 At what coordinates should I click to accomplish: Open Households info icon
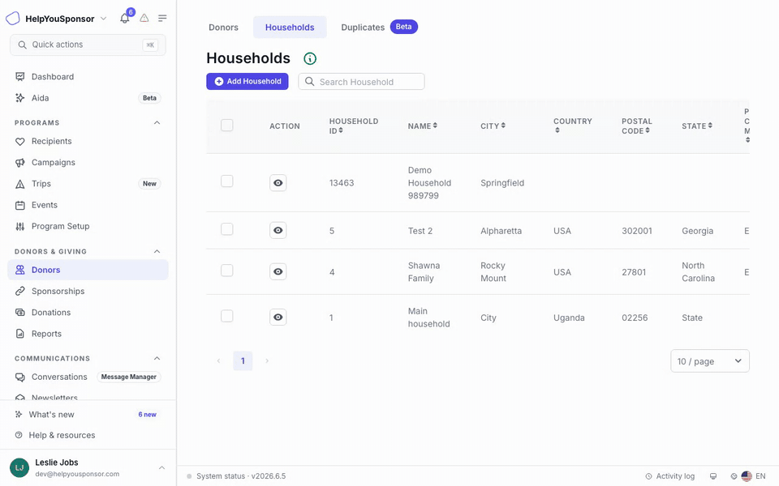[310, 58]
